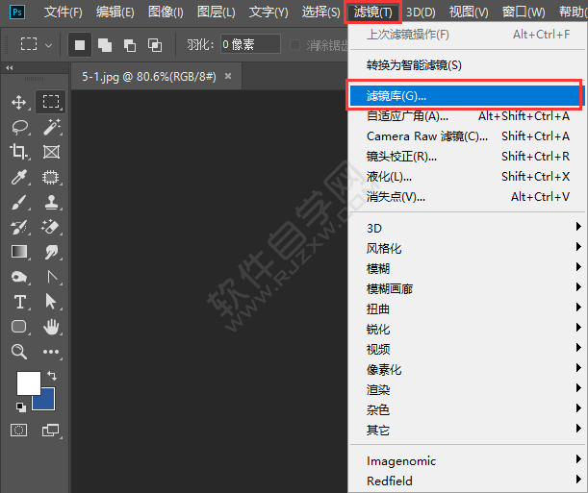The image size is (588, 493).
Task: Choose Intersect with Selection mode
Action: click(x=155, y=45)
